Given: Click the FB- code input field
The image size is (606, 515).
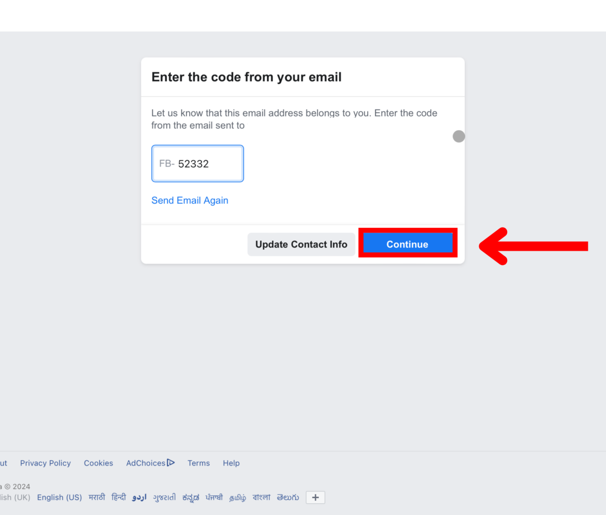Looking at the screenshot, I should click(x=197, y=164).
